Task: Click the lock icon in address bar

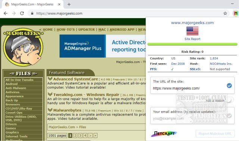Action: [32, 13]
